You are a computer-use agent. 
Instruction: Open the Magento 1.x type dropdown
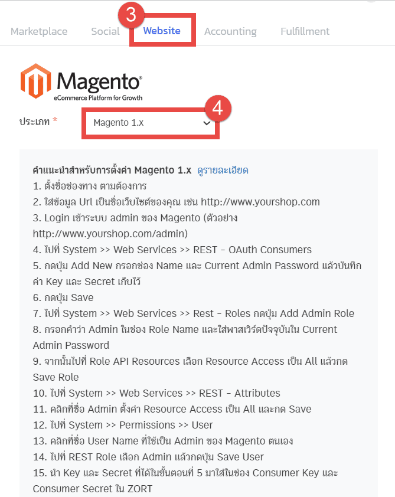151,123
